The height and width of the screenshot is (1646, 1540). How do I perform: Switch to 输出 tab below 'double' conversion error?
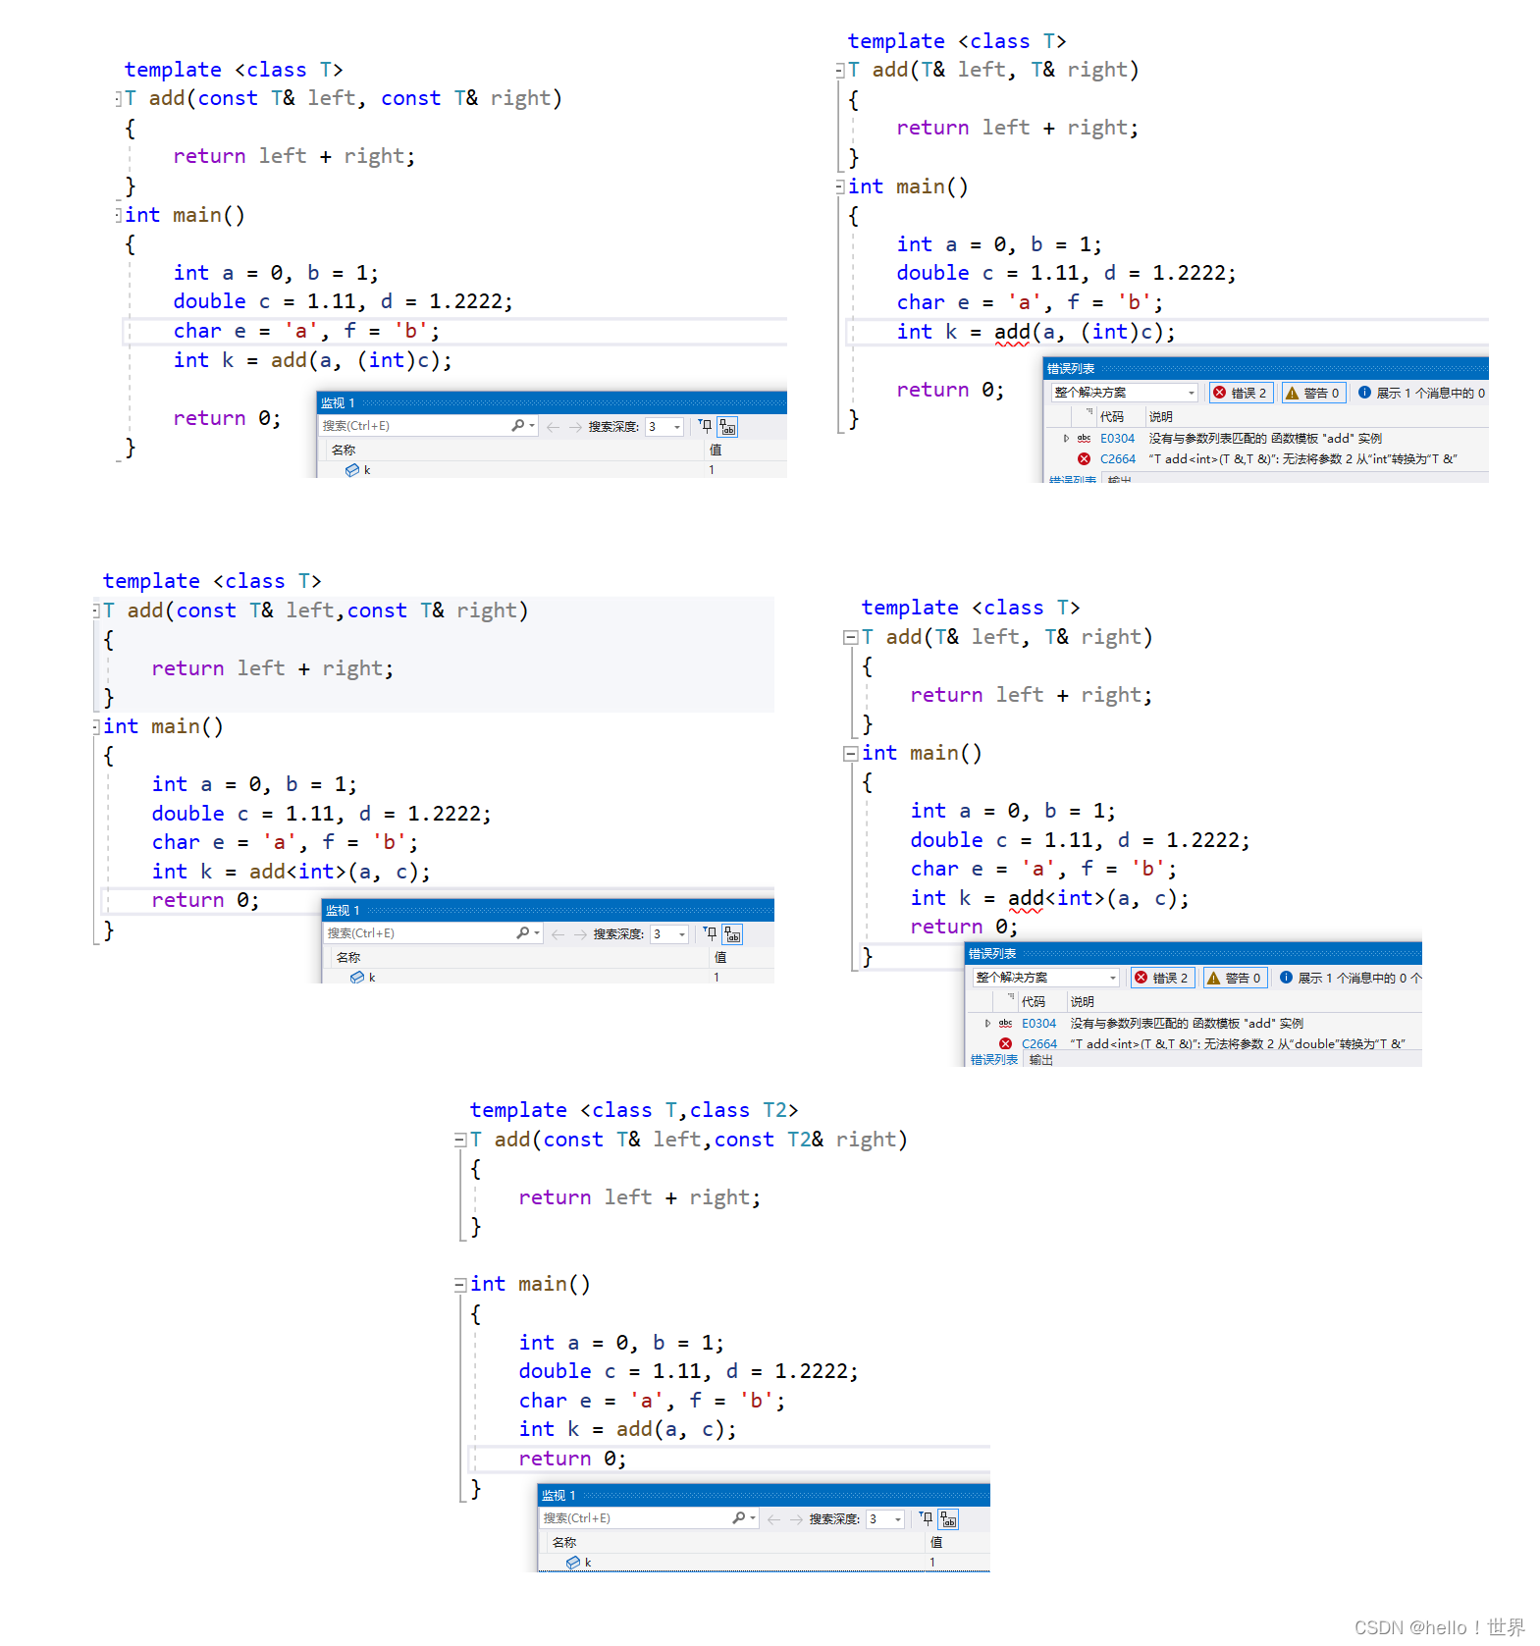tap(1040, 1060)
